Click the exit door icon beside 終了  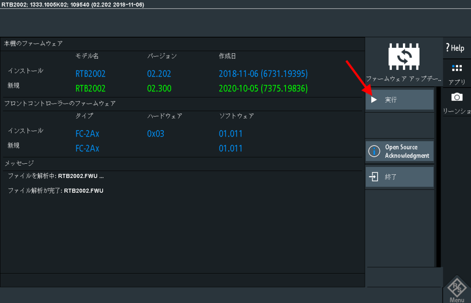[374, 177]
